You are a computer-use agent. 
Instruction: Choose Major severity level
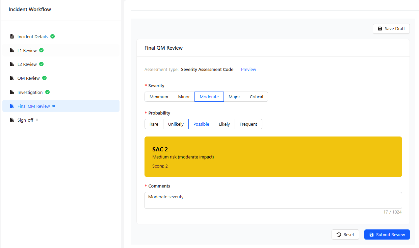click(x=234, y=97)
